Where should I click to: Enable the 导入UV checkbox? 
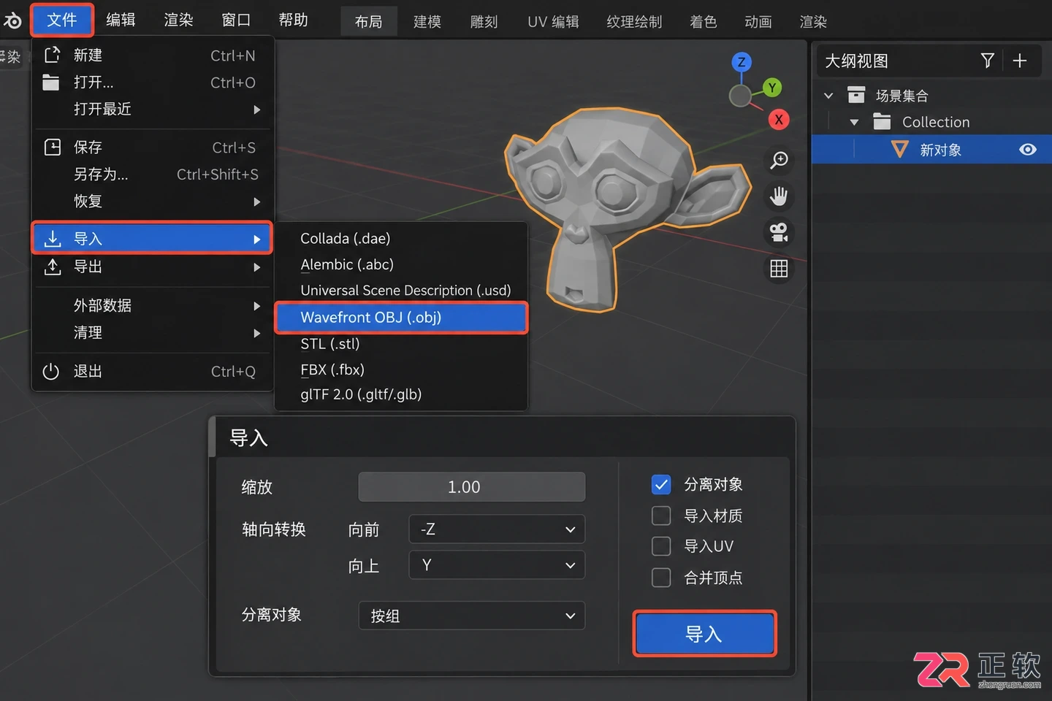(x=661, y=546)
